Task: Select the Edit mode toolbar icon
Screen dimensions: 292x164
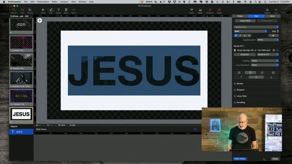Action: tap(51, 10)
